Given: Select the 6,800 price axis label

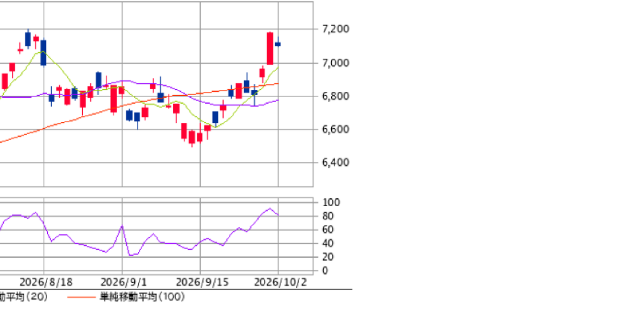Looking at the screenshot, I should [x=336, y=96].
